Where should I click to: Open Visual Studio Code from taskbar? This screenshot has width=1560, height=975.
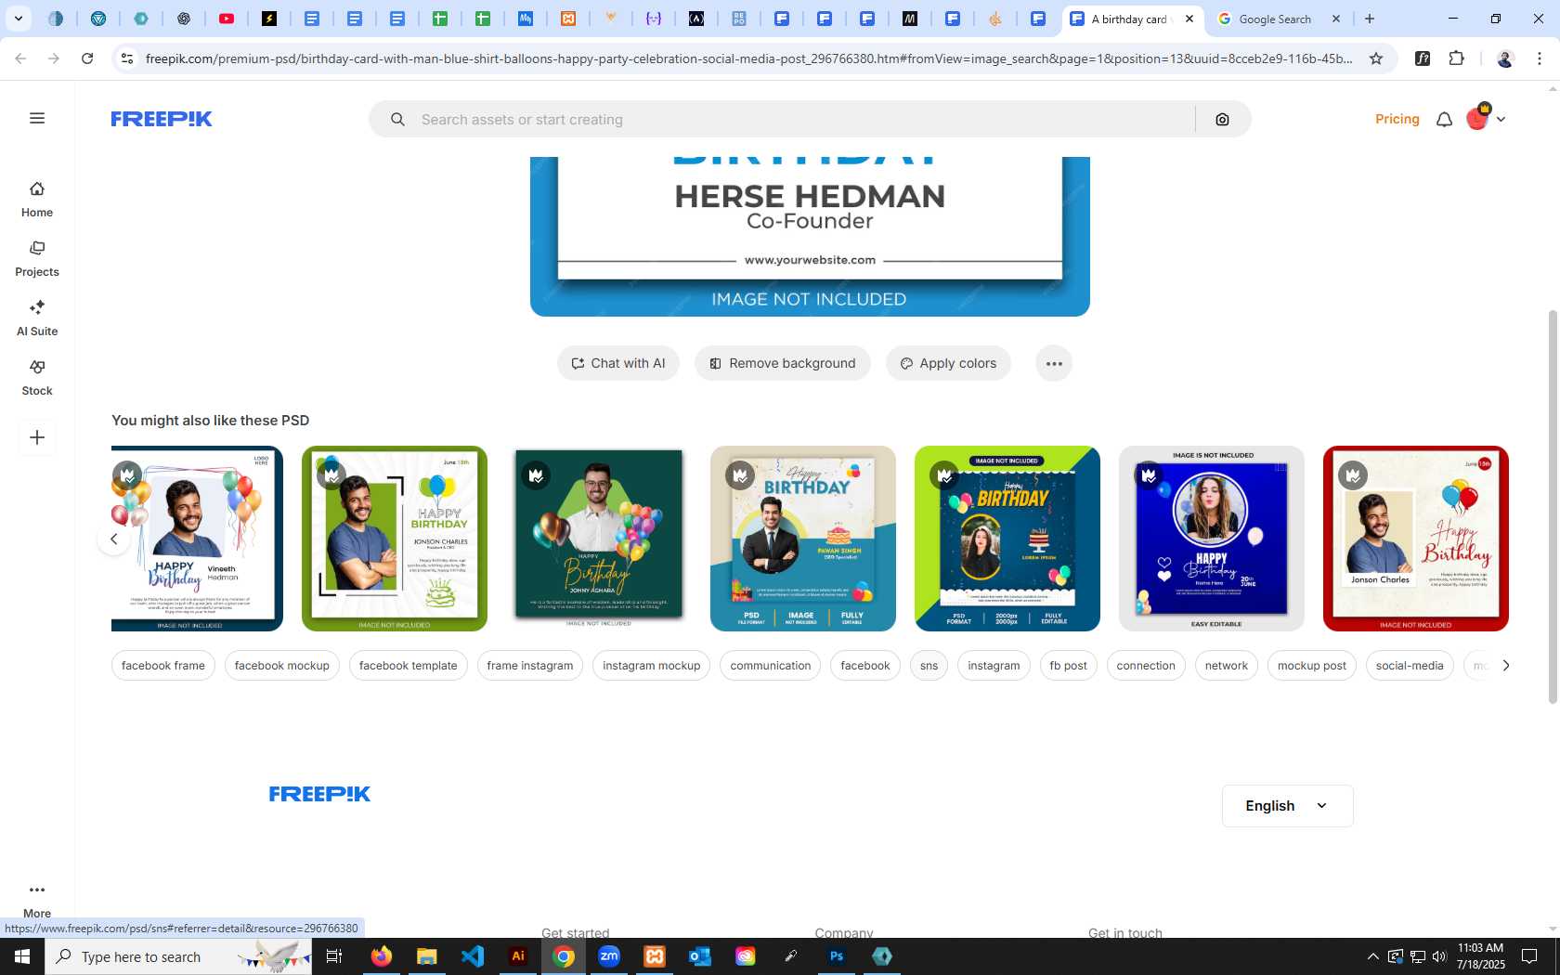coord(473,956)
